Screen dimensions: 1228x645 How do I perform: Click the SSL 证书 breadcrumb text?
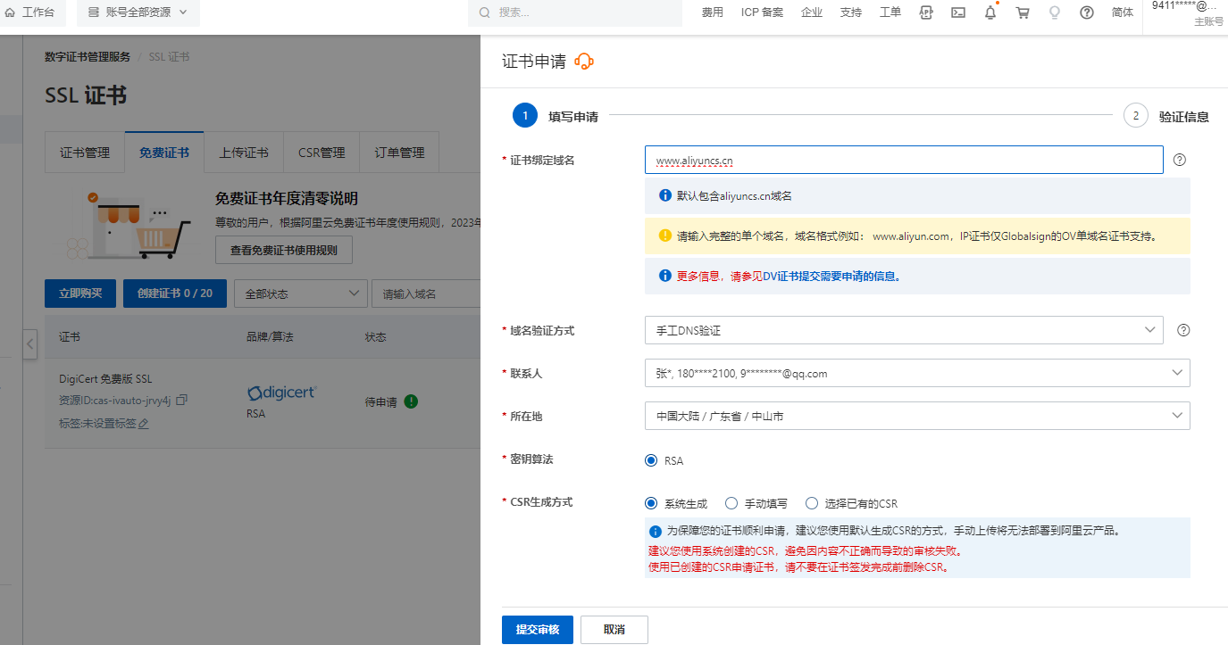coord(169,57)
